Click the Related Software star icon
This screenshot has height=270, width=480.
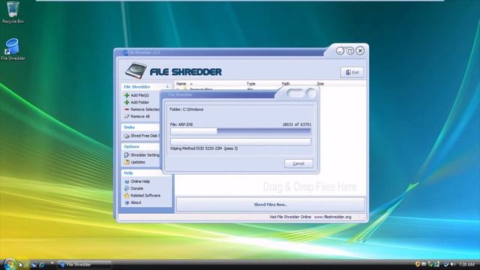tap(127, 195)
